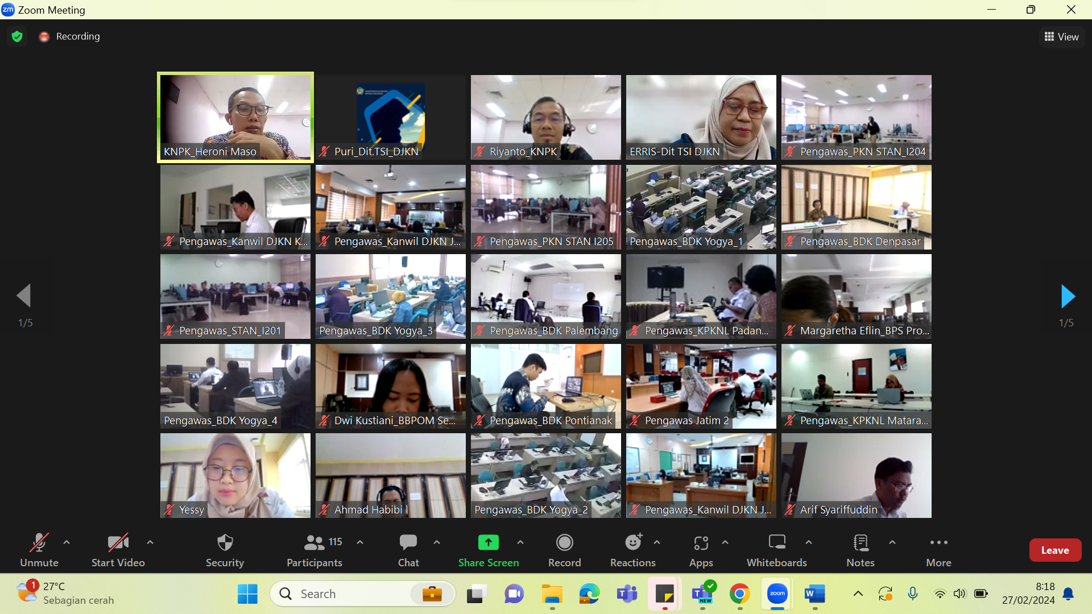Open the Chat panel
This screenshot has height=614, width=1092.
click(x=408, y=550)
